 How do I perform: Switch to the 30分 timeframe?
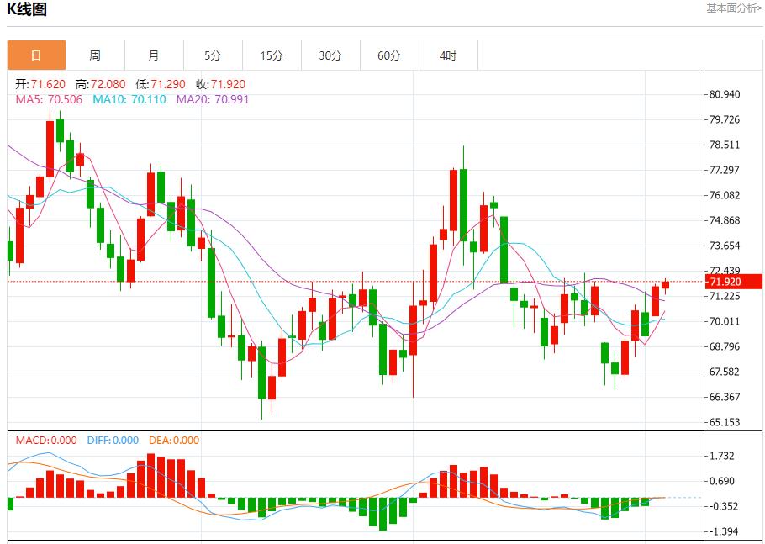pos(330,55)
